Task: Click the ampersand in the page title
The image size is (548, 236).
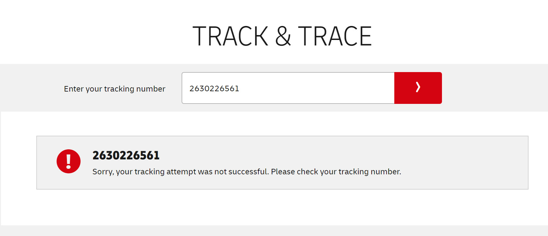Action: pos(283,36)
